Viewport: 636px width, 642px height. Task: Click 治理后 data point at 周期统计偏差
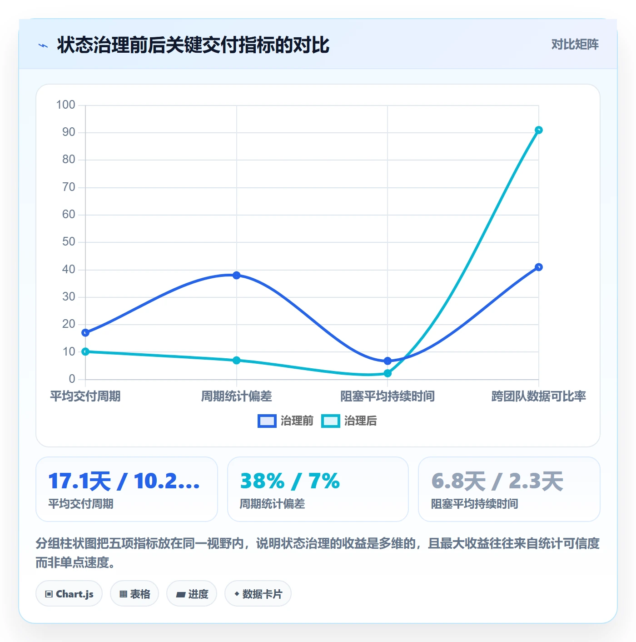tap(237, 360)
